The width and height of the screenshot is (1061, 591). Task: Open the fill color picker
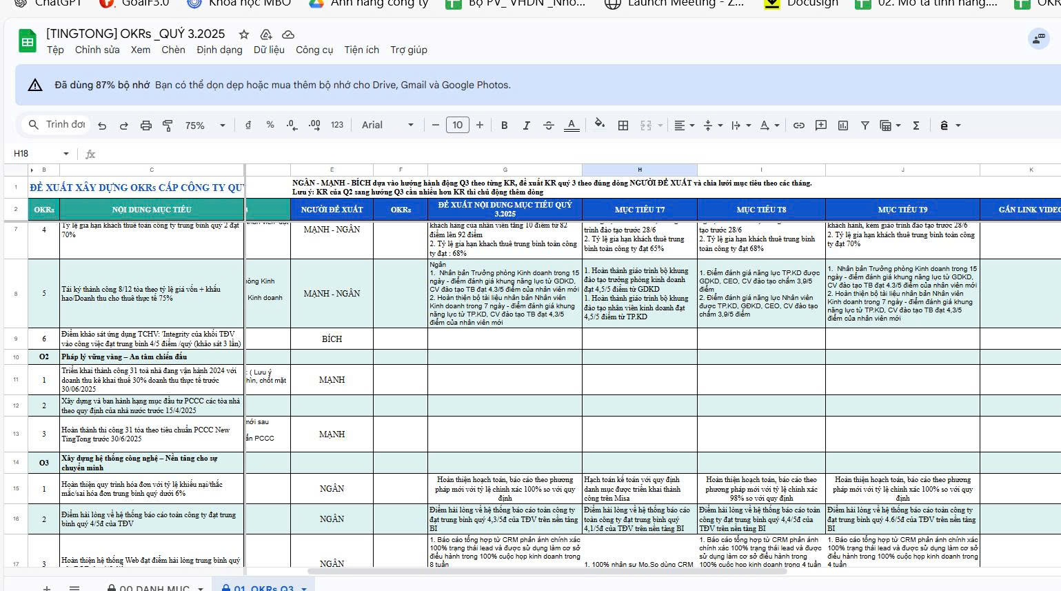tap(599, 125)
